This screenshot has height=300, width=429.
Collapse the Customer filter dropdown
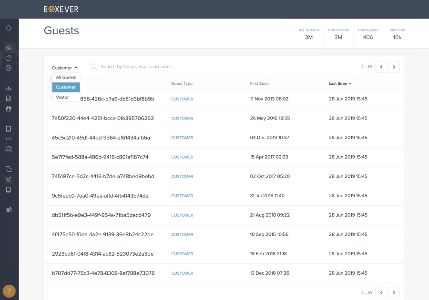point(65,68)
